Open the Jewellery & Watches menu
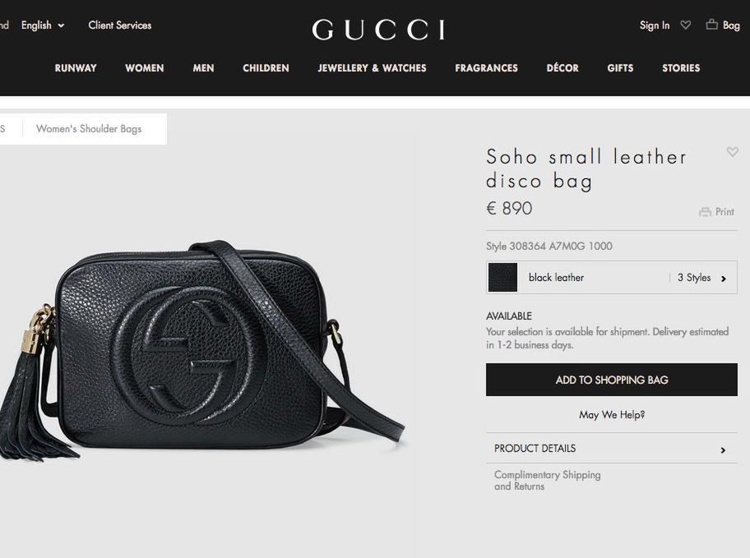This screenshot has height=558, width=750. [372, 68]
